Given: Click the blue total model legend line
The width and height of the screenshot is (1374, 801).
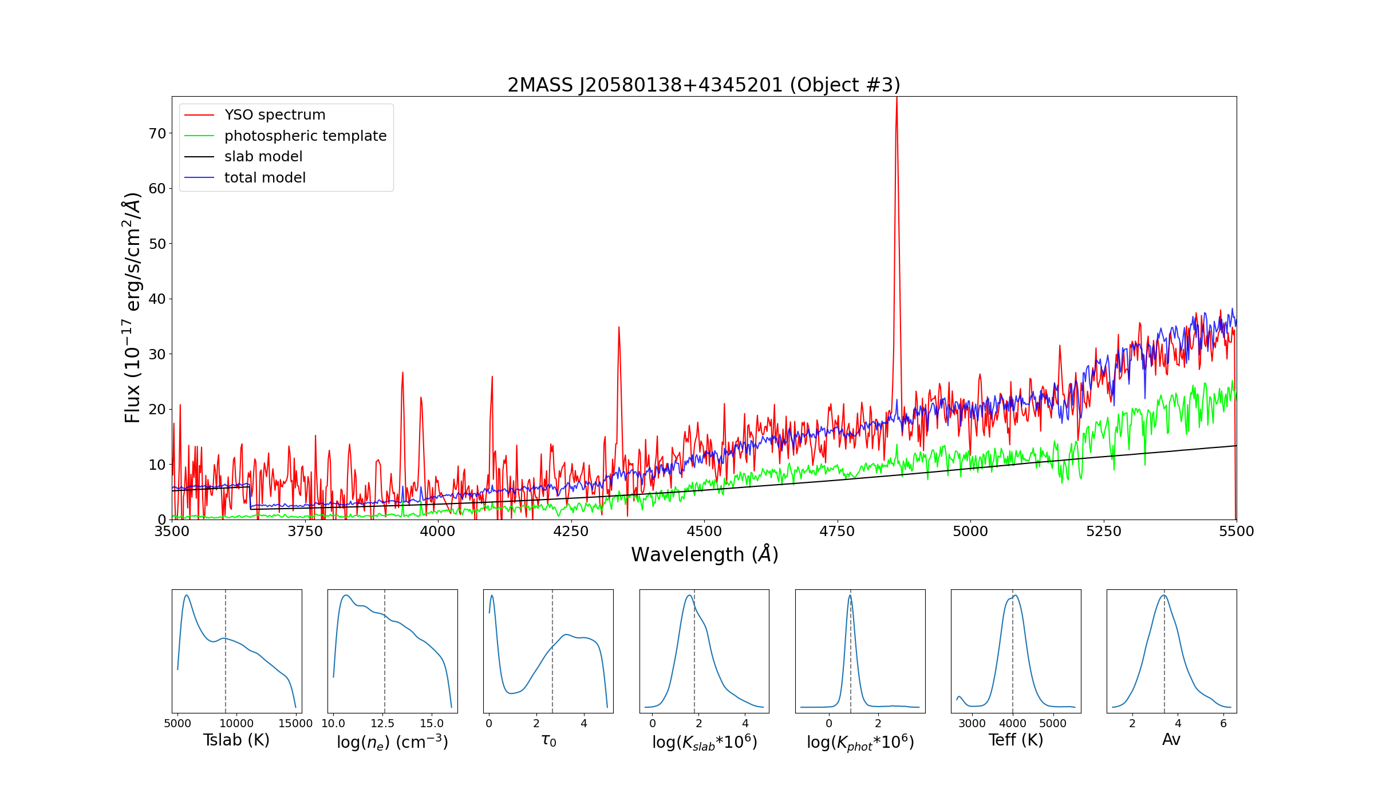Looking at the screenshot, I should click(199, 178).
